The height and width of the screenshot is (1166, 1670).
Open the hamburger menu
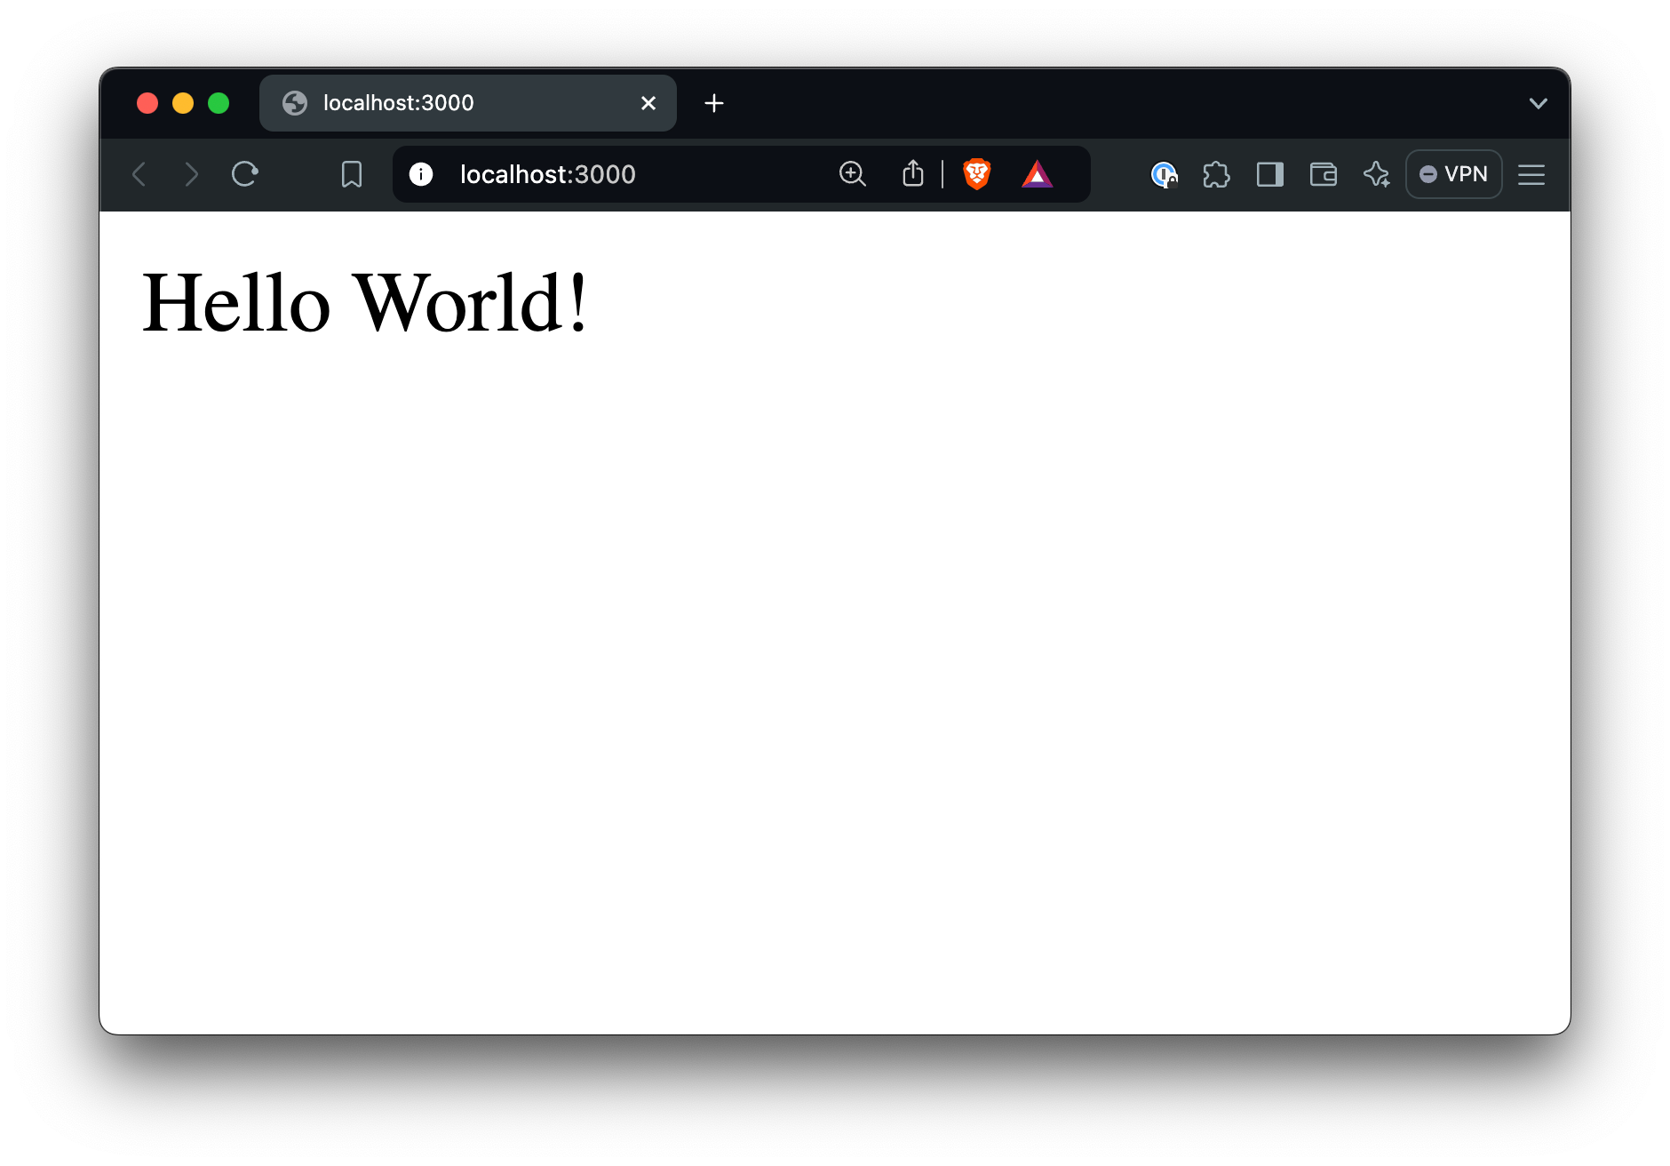1531,174
